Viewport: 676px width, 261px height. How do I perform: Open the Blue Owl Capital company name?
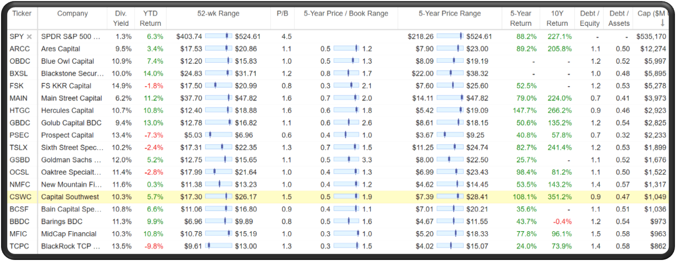tap(68, 61)
